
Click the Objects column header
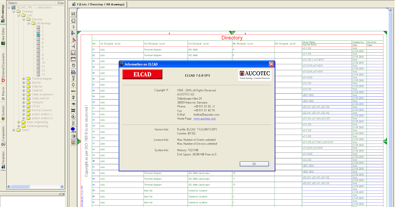point(32,3)
